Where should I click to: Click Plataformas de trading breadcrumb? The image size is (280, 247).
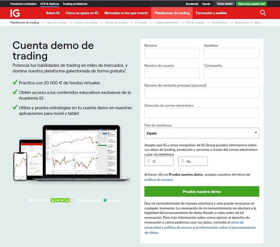point(25,22)
